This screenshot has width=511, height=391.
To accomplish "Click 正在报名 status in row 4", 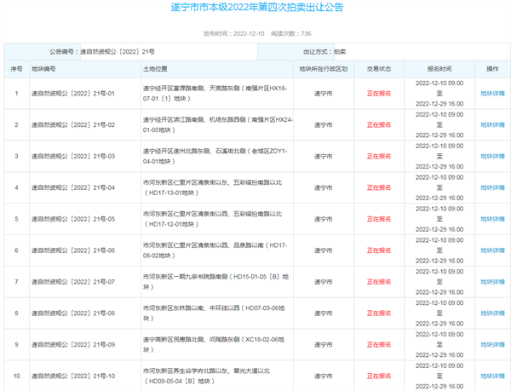I will tap(379, 187).
